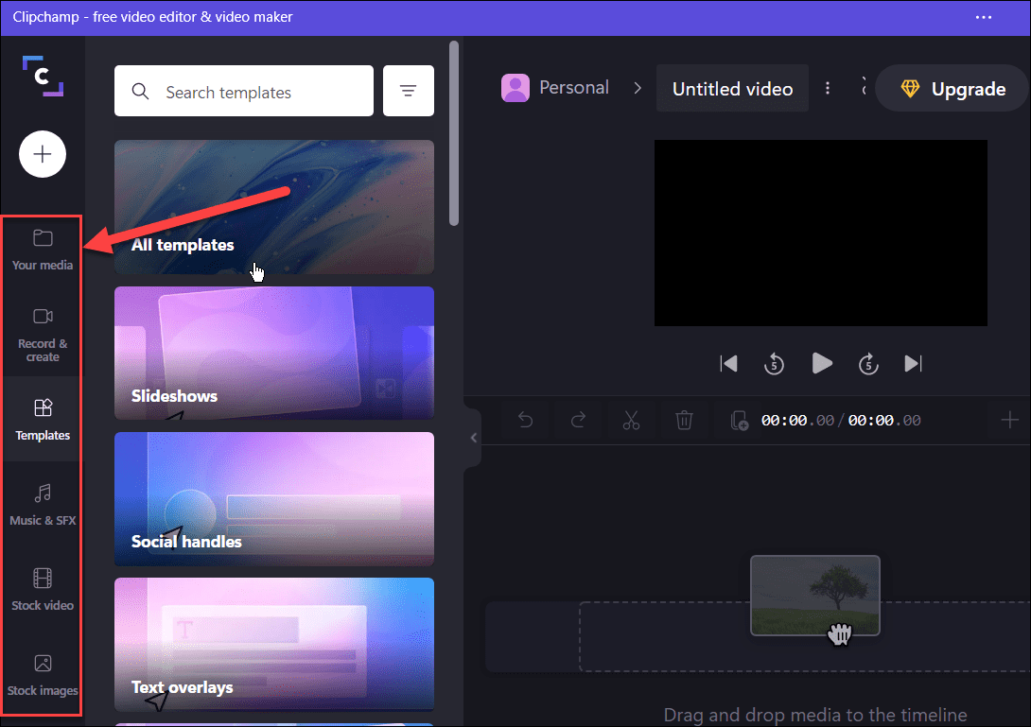Open the Untitled video options menu
Image resolution: width=1031 pixels, height=727 pixels.
coord(828,88)
